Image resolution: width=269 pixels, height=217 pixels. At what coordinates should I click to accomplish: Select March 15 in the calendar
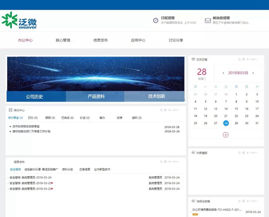pyautogui.click(x=236, y=109)
